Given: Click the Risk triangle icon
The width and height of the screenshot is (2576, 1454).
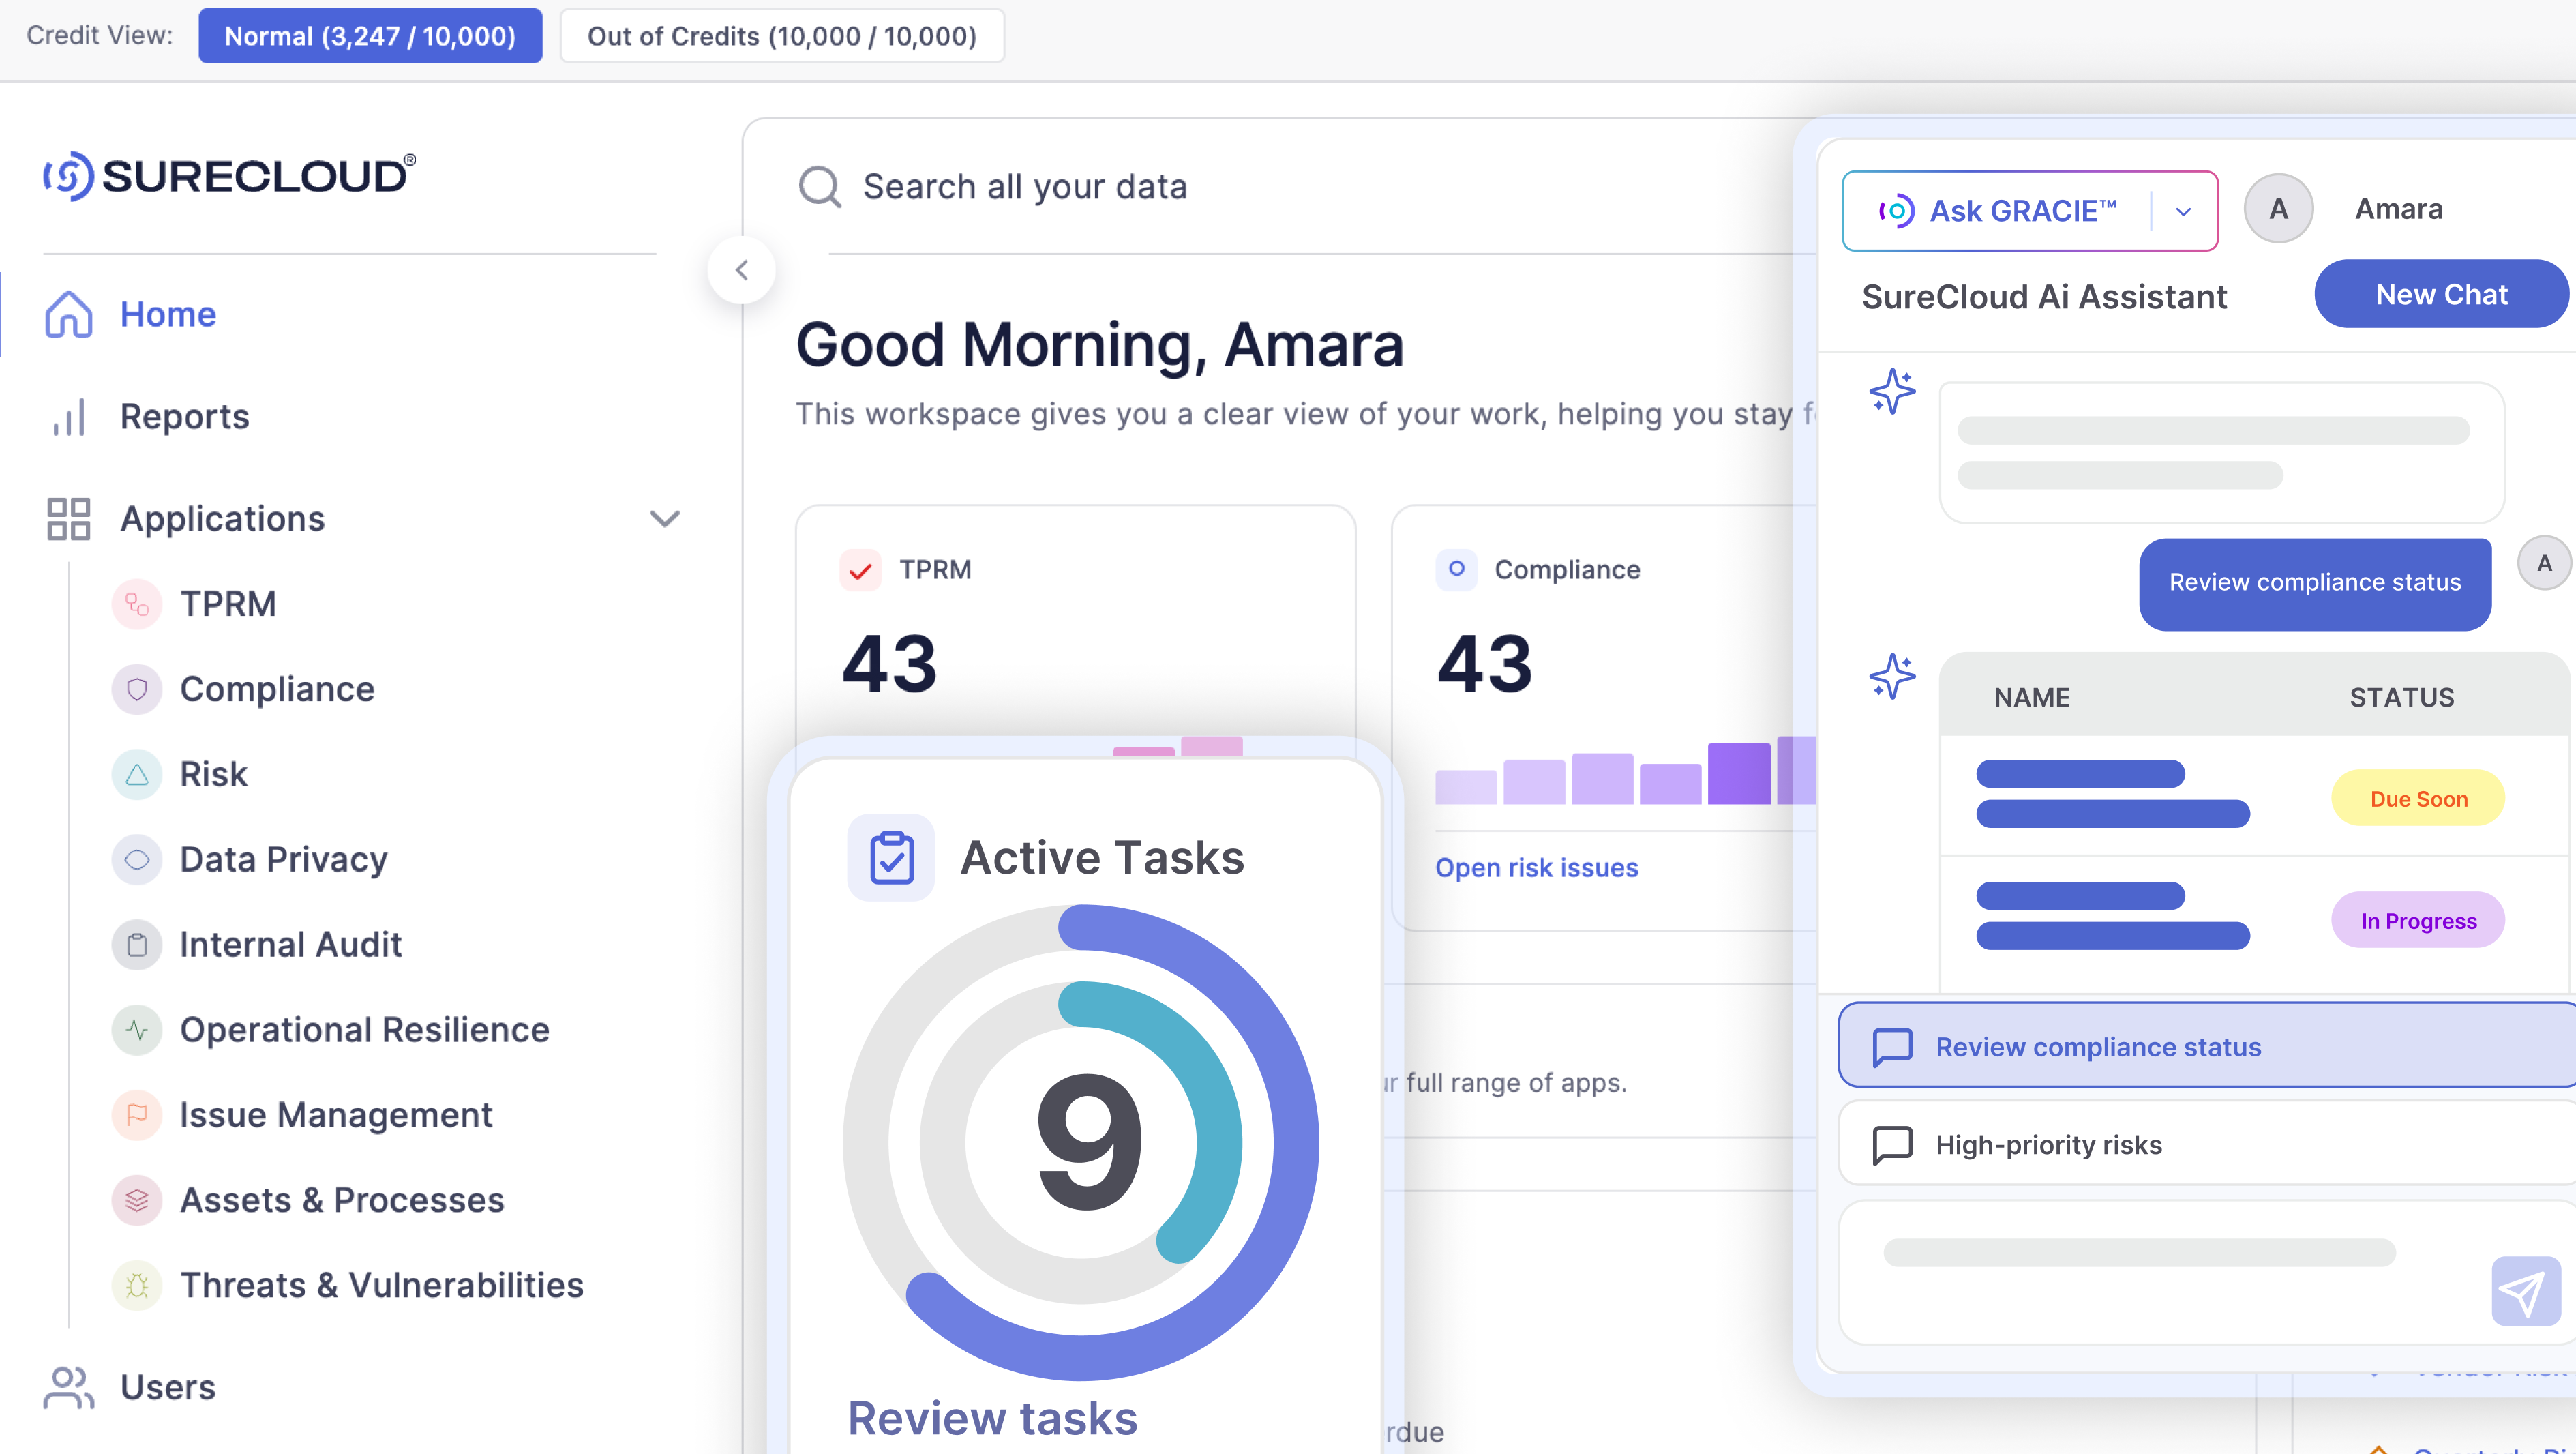Looking at the screenshot, I should (x=137, y=774).
